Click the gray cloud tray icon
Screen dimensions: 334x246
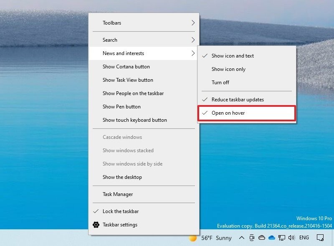(x=262, y=238)
